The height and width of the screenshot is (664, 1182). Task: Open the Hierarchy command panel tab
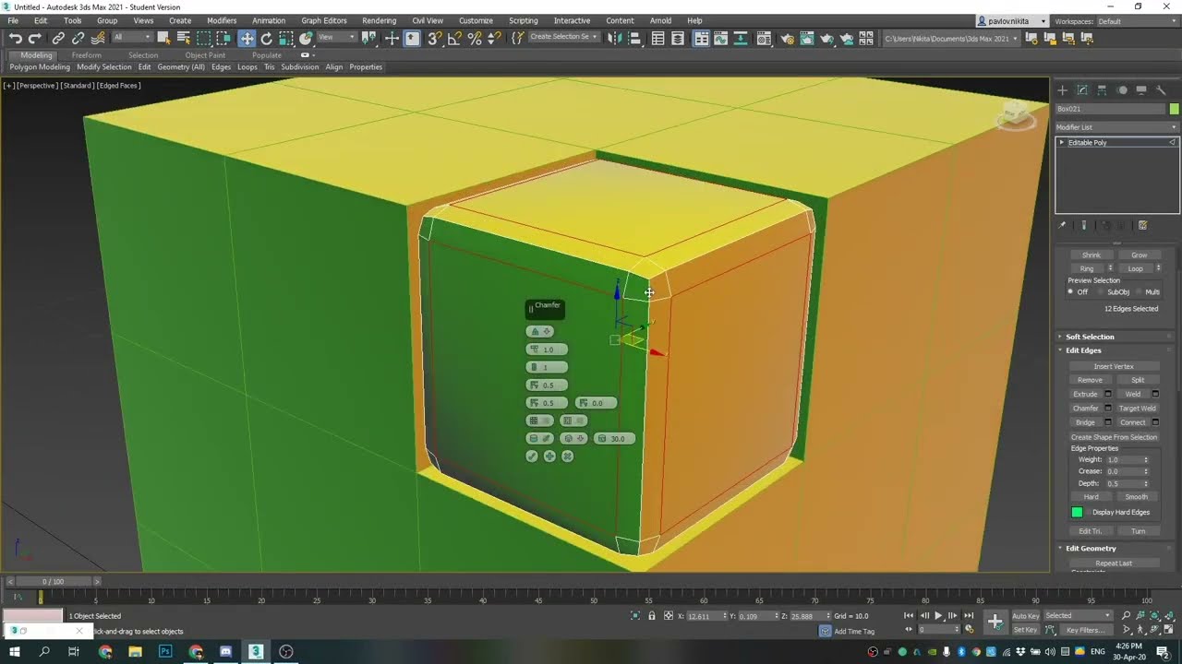(x=1102, y=89)
